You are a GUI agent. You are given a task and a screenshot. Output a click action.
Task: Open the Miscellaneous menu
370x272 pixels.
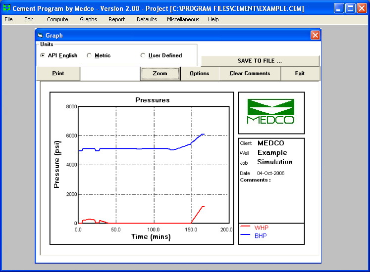click(x=183, y=19)
